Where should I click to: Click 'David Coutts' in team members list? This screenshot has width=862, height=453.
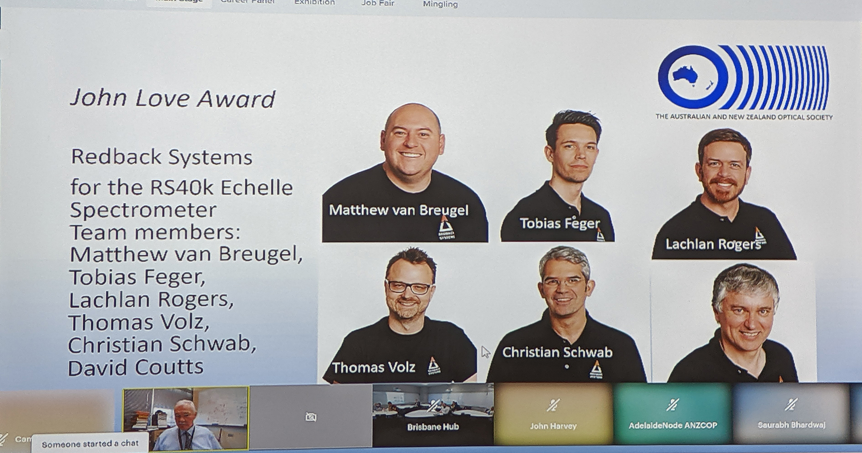(136, 367)
